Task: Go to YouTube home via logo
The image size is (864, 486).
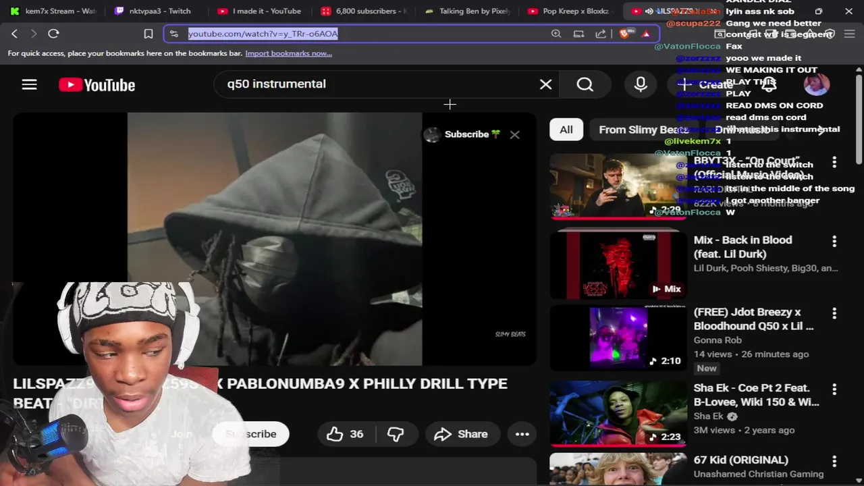Action: point(97,84)
